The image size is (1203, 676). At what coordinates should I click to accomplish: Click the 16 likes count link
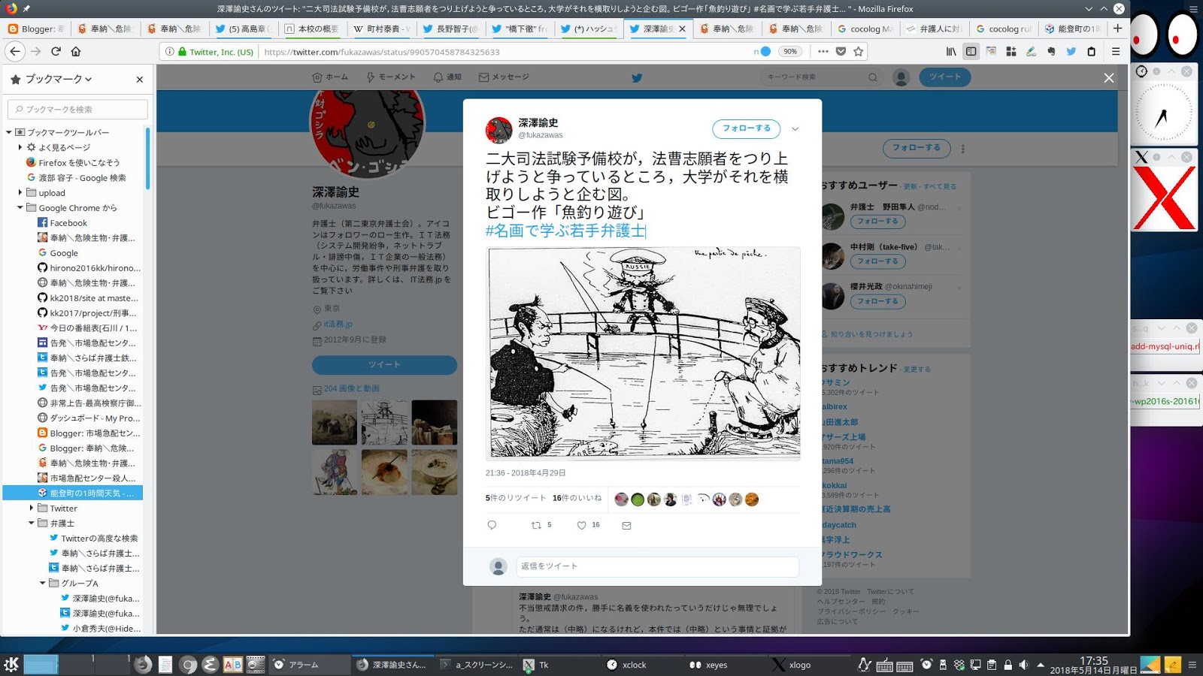click(x=577, y=498)
